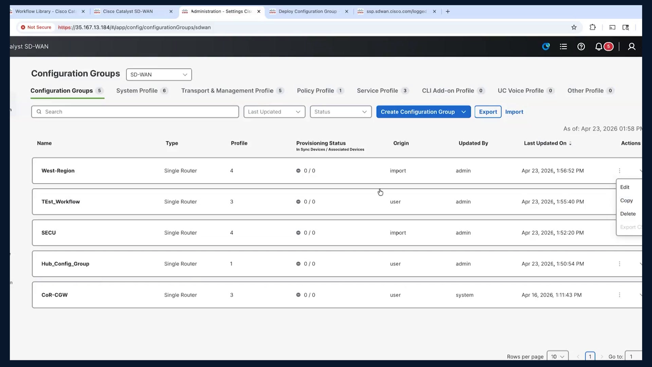Image resolution: width=652 pixels, height=367 pixels.
Task: Open the CLI Add-on Profile tab
Action: click(x=453, y=91)
